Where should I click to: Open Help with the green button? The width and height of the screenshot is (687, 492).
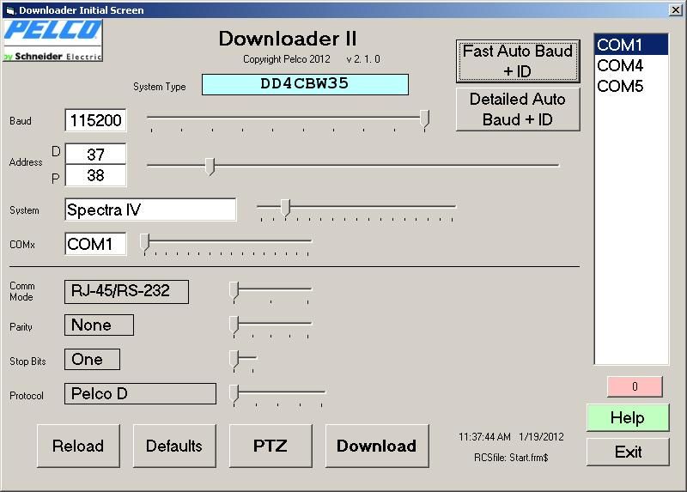point(628,417)
